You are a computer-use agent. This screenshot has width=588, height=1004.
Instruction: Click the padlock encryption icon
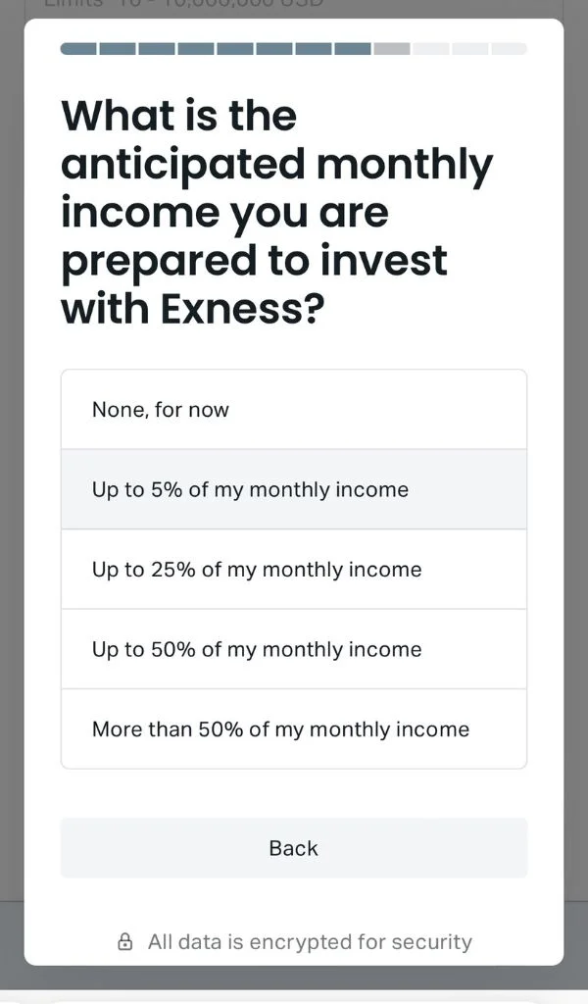coord(124,940)
